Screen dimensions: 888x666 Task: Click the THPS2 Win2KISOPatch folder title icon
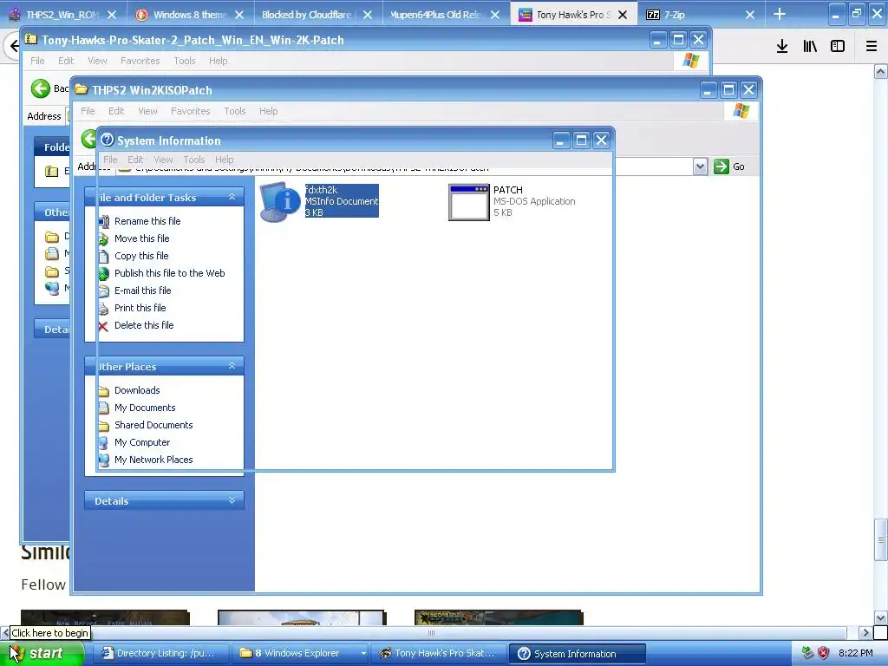[82, 89]
